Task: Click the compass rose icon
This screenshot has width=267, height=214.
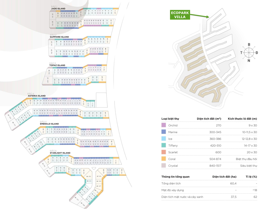Action: (249, 52)
